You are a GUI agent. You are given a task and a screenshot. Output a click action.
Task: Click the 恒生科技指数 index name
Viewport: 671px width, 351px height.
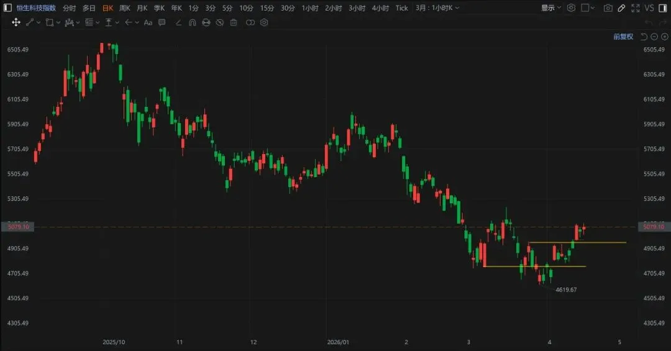pyautogui.click(x=36, y=7)
